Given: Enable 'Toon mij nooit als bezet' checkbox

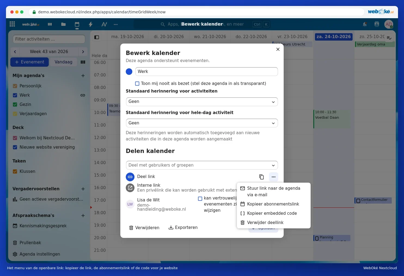Looking at the screenshot, I should [137, 84].
